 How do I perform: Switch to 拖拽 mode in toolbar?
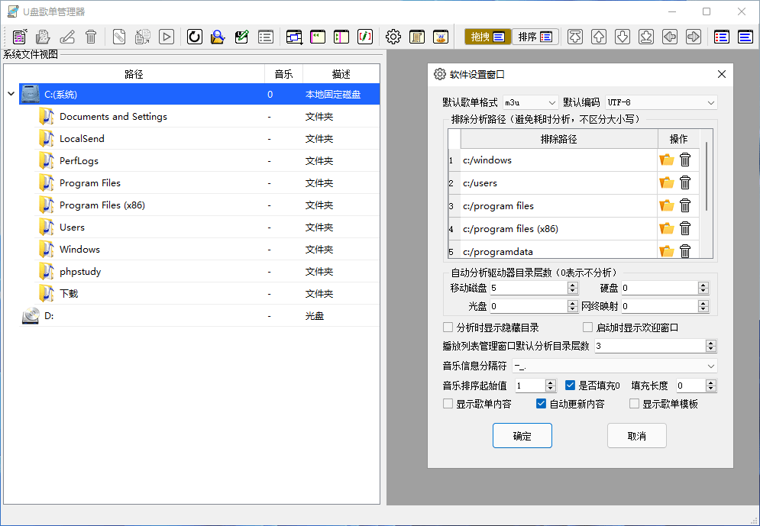(487, 37)
